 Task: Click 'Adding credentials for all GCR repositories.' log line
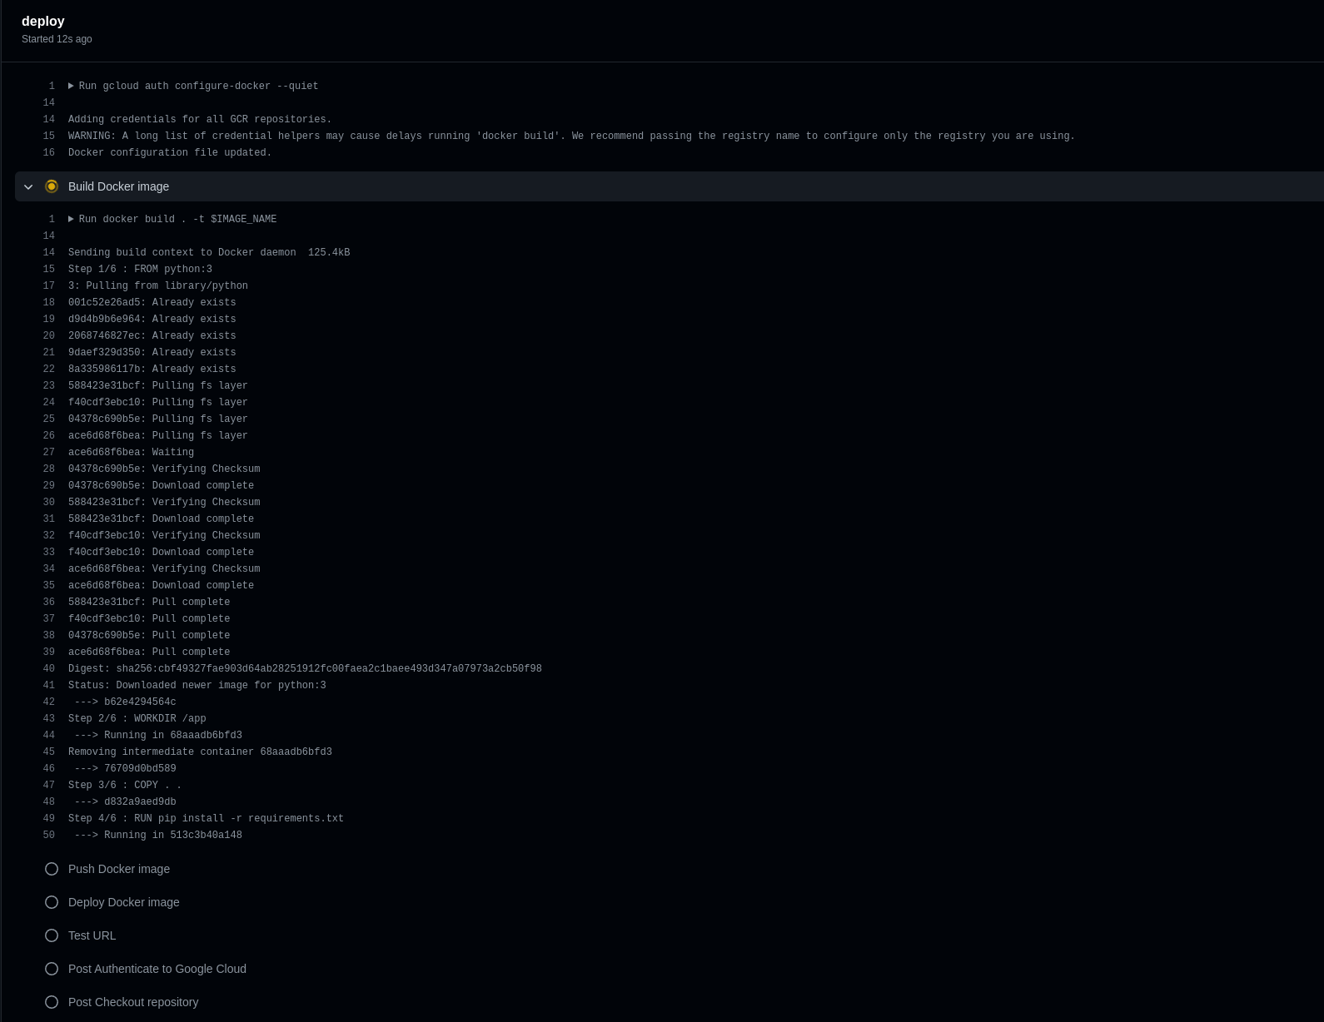pyautogui.click(x=200, y=119)
